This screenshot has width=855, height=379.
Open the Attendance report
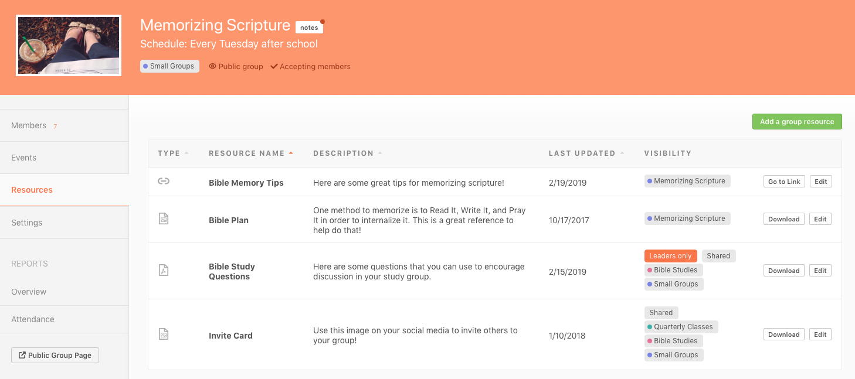pos(33,319)
